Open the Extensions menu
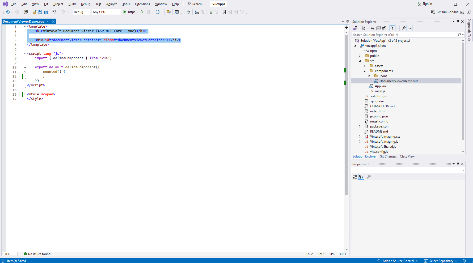The image size is (473, 263). (x=142, y=4)
